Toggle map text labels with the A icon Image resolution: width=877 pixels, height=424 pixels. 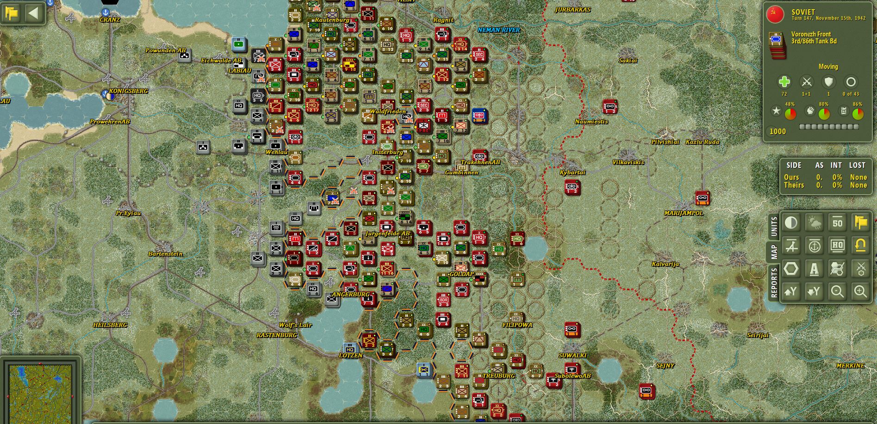pos(814,268)
